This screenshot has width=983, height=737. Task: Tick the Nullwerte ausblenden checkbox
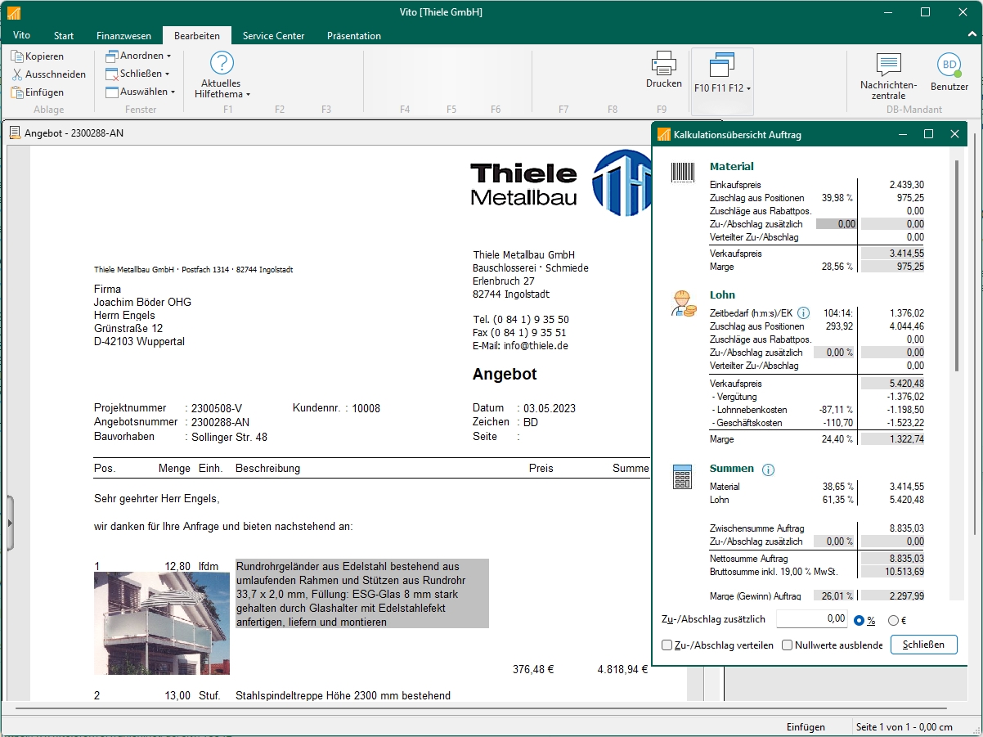(x=788, y=645)
